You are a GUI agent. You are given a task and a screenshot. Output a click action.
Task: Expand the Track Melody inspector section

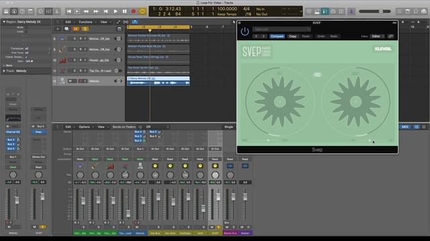[4, 71]
